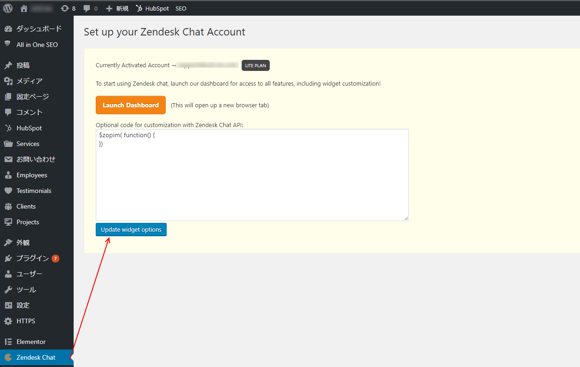Viewport: 580px width, 367px height.
Task: Open comments via the speech bubble icon
Action: 87,8
